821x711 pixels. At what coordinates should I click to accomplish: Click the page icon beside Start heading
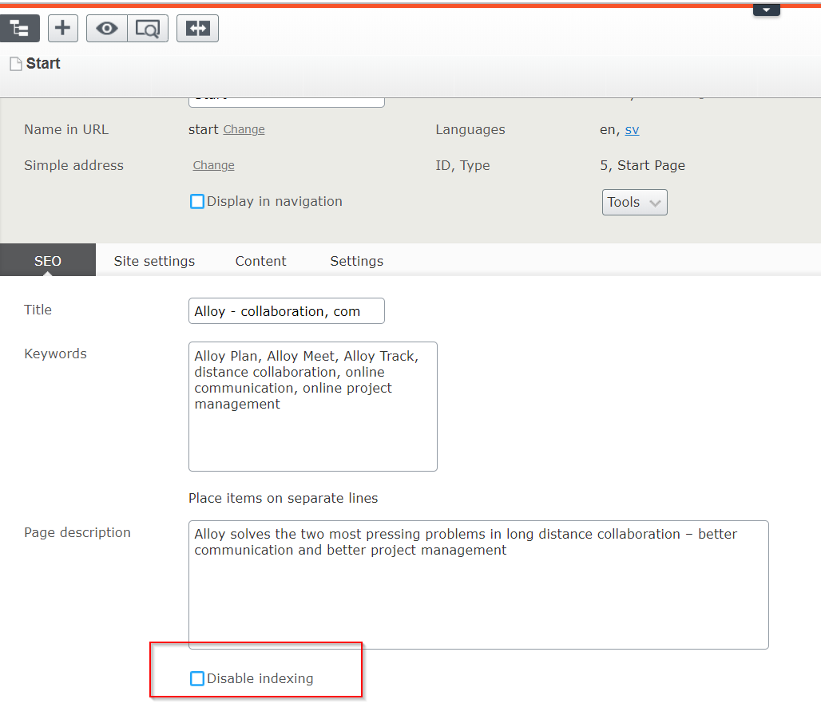pos(15,64)
